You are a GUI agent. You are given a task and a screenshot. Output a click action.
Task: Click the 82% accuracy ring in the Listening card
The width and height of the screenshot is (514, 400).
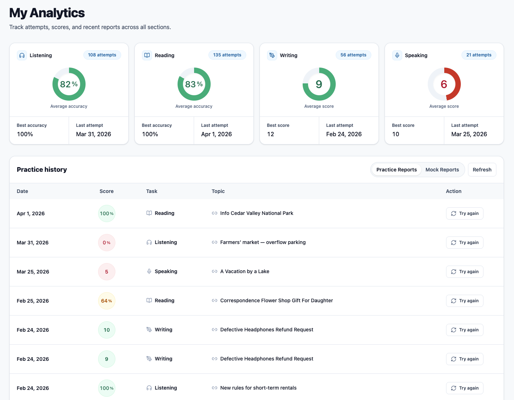click(69, 84)
